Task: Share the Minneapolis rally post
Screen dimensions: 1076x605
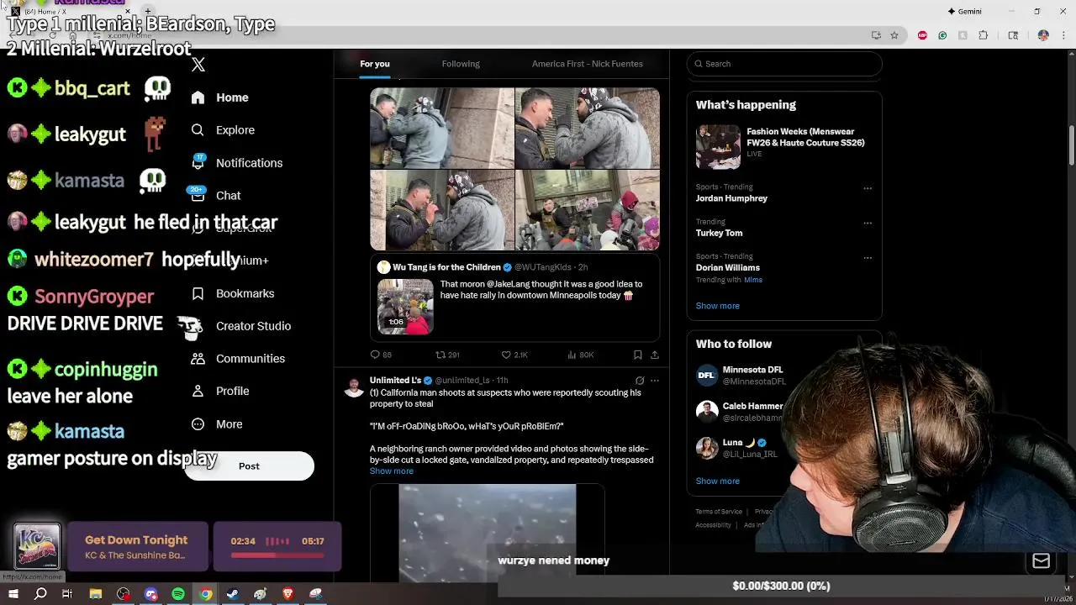Action: coord(655,355)
